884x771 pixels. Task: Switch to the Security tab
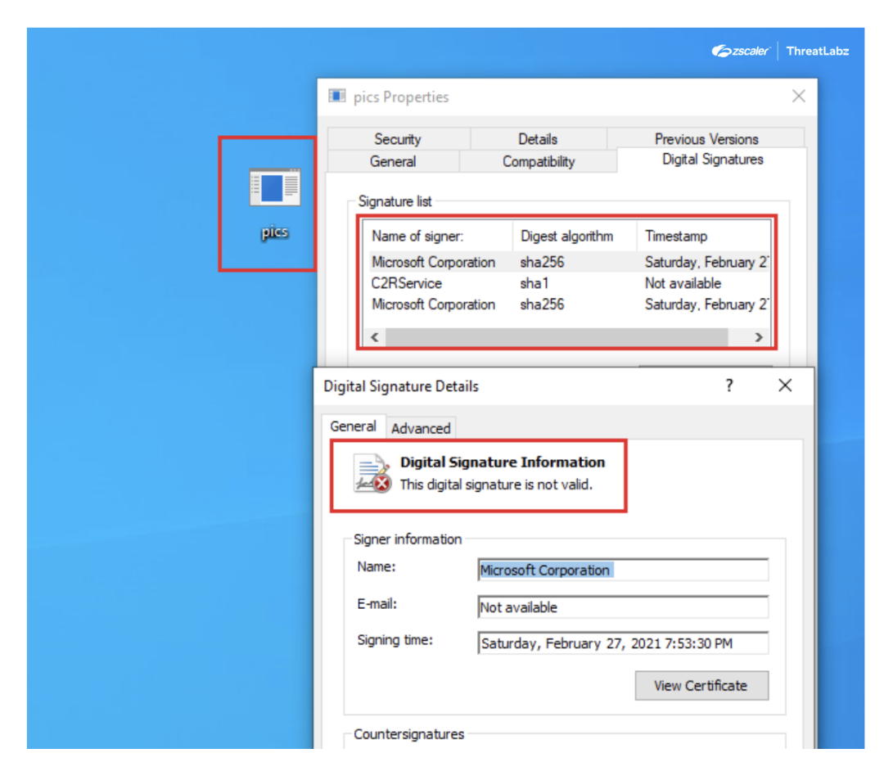(399, 138)
